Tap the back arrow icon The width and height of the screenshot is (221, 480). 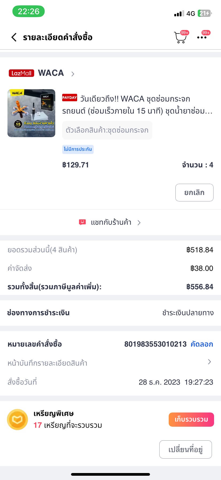pos(14,37)
